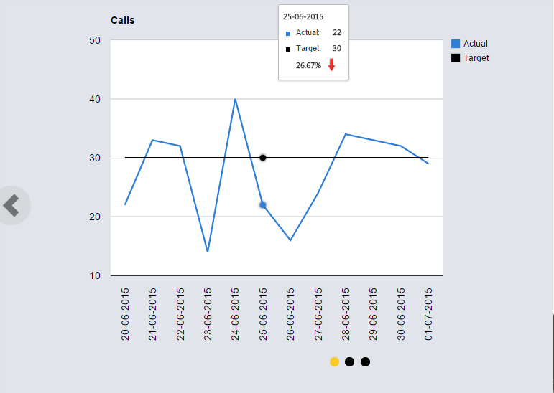This screenshot has width=554, height=393.
Task: Click the black Target point on 25-06-2015
Action: click(x=263, y=158)
